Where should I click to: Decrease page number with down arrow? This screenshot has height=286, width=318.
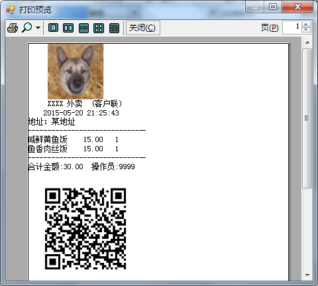point(306,31)
